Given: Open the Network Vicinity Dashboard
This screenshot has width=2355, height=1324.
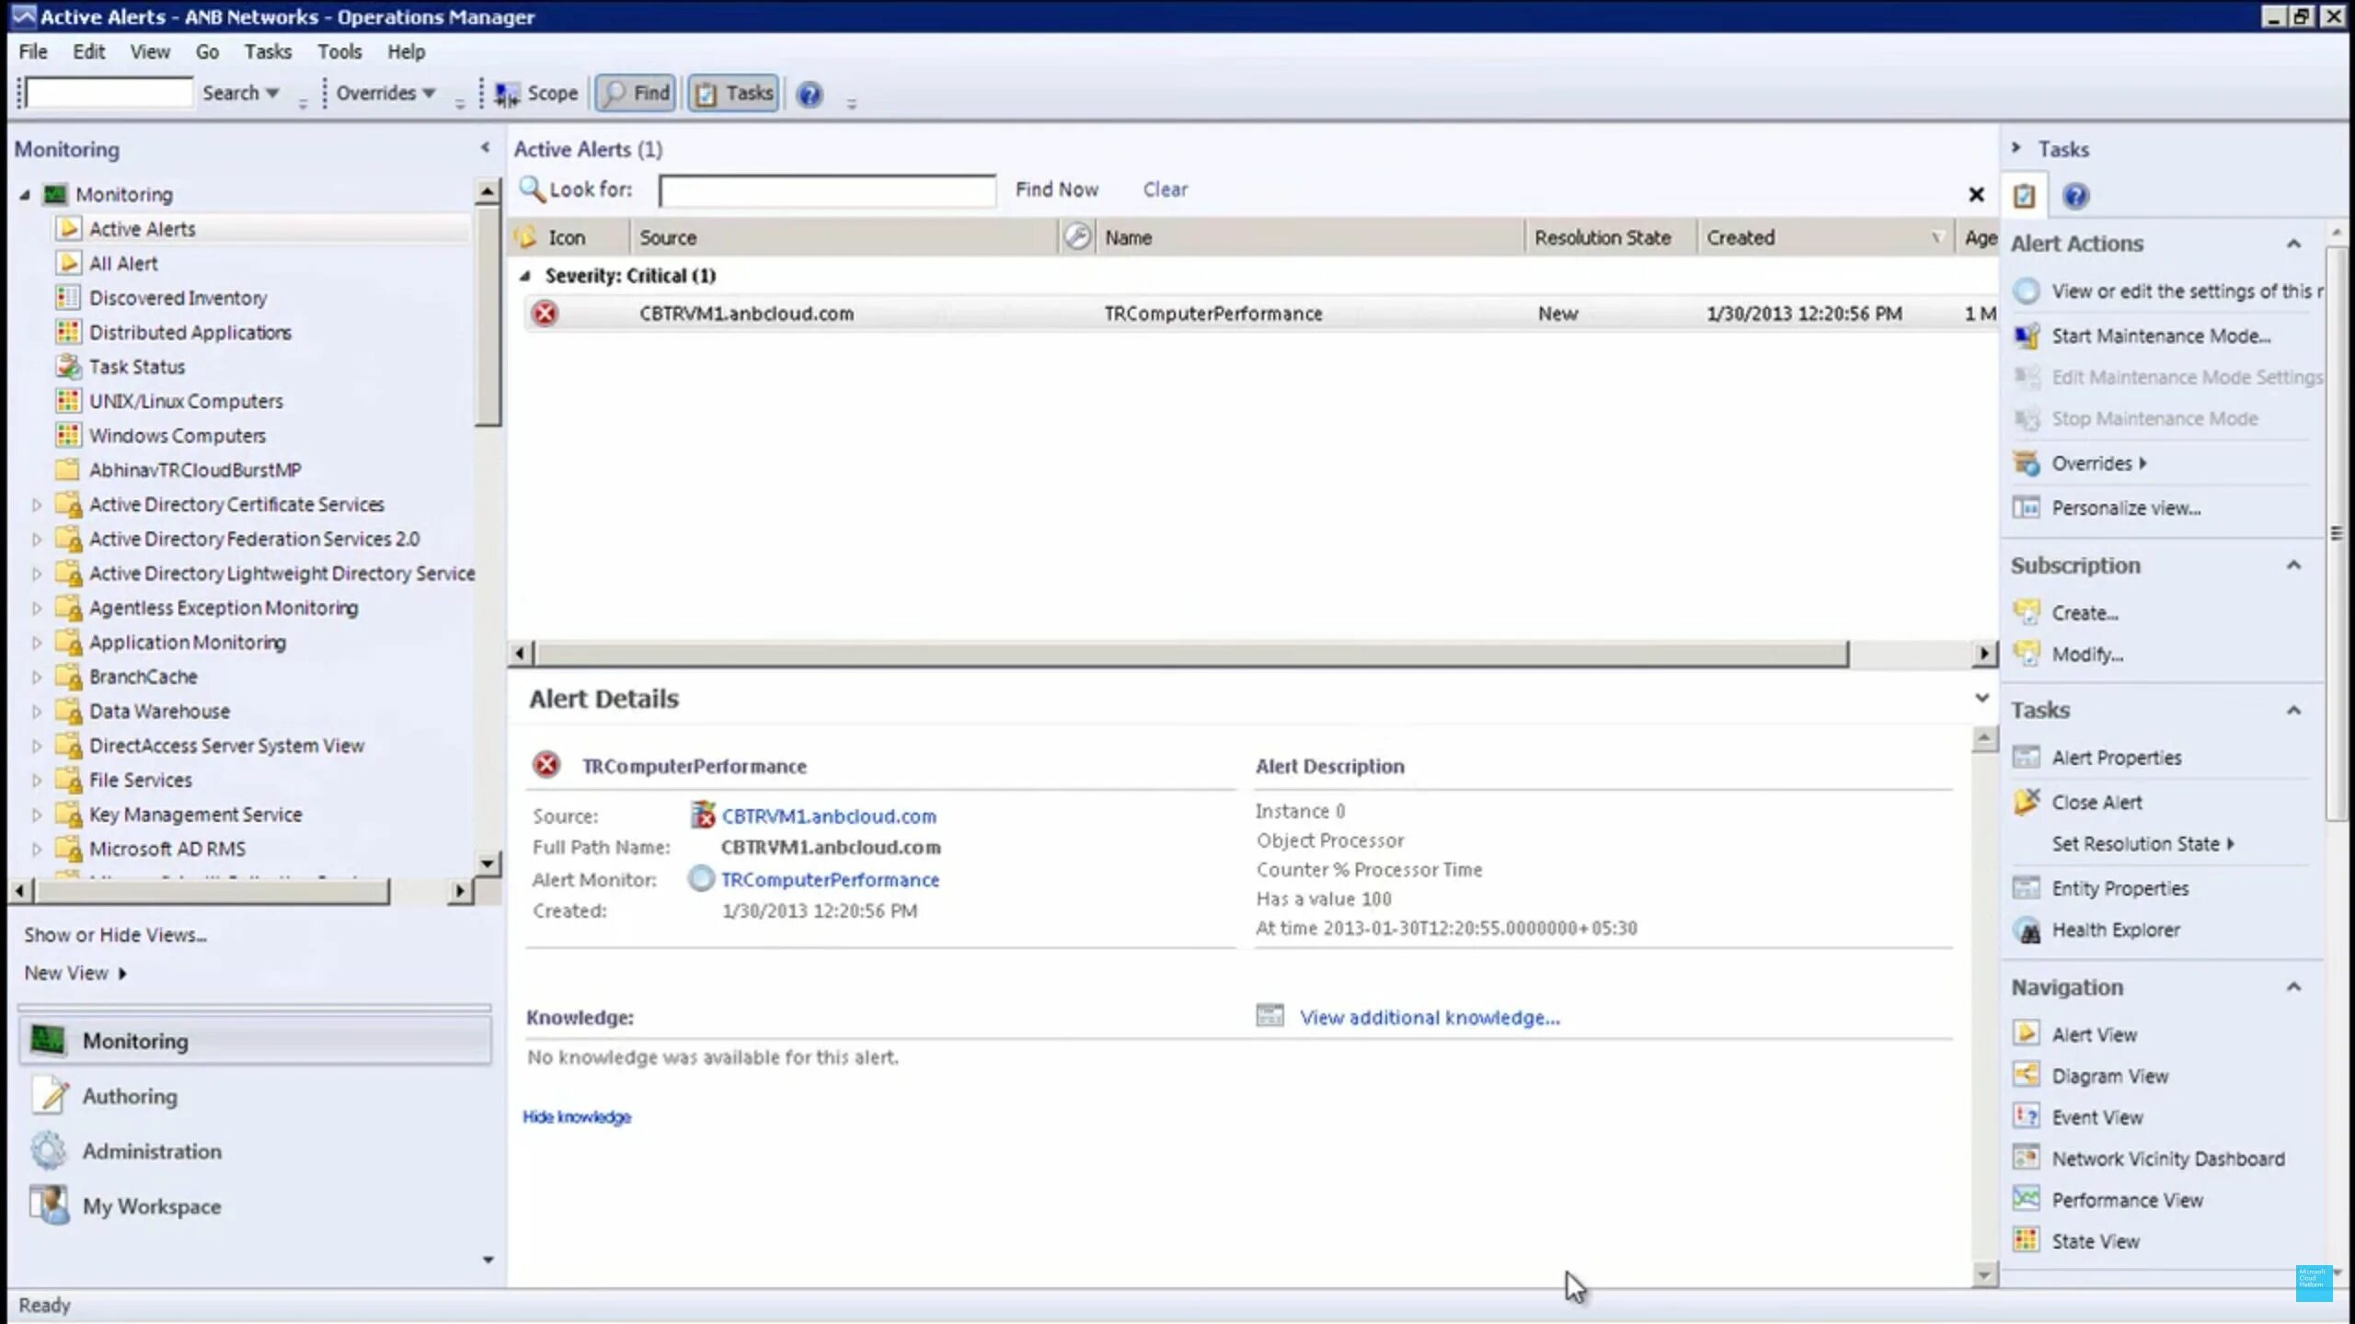Looking at the screenshot, I should 2169,1158.
